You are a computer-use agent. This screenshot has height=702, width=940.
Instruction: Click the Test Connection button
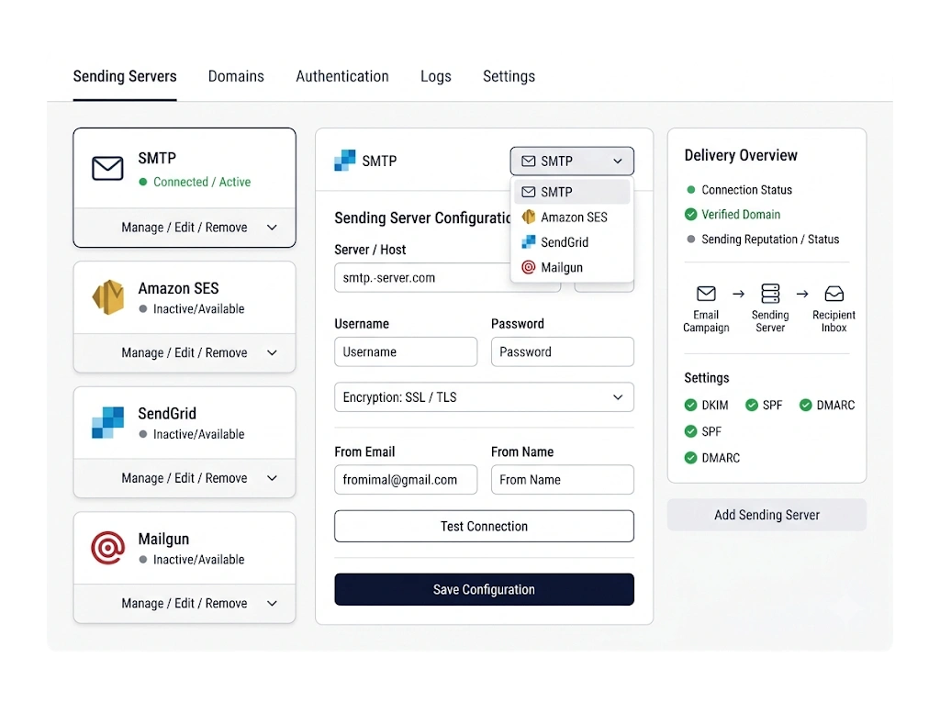tap(484, 527)
